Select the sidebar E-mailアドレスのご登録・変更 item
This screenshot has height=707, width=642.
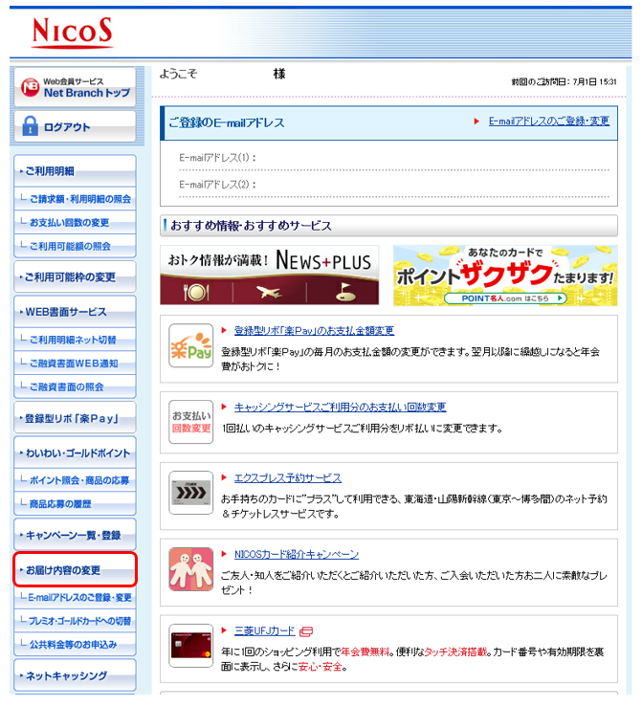pos(75,597)
